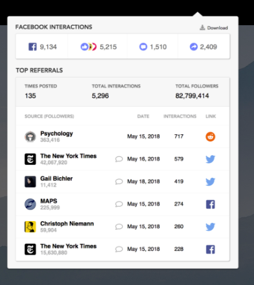Click the TOP REFERRALS heading

[39, 70]
